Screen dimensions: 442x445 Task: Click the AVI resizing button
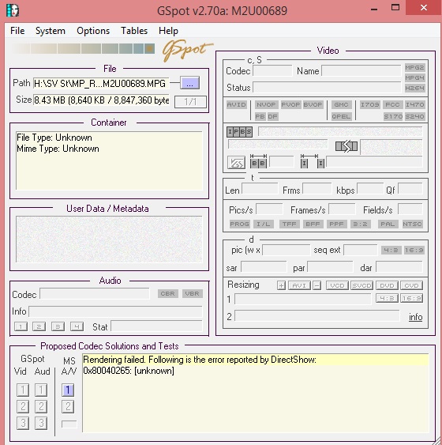click(x=299, y=285)
